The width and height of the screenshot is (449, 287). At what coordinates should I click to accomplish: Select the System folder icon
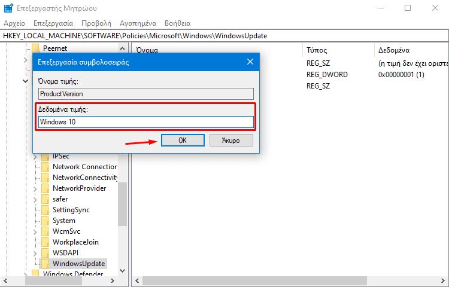(45, 221)
